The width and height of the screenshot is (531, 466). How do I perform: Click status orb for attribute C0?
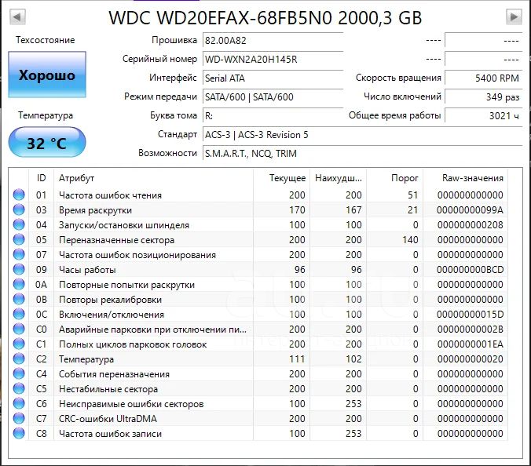19,329
